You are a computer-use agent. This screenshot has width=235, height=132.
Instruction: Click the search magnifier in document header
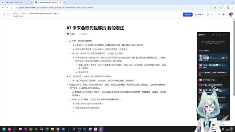tap(219, 15)
